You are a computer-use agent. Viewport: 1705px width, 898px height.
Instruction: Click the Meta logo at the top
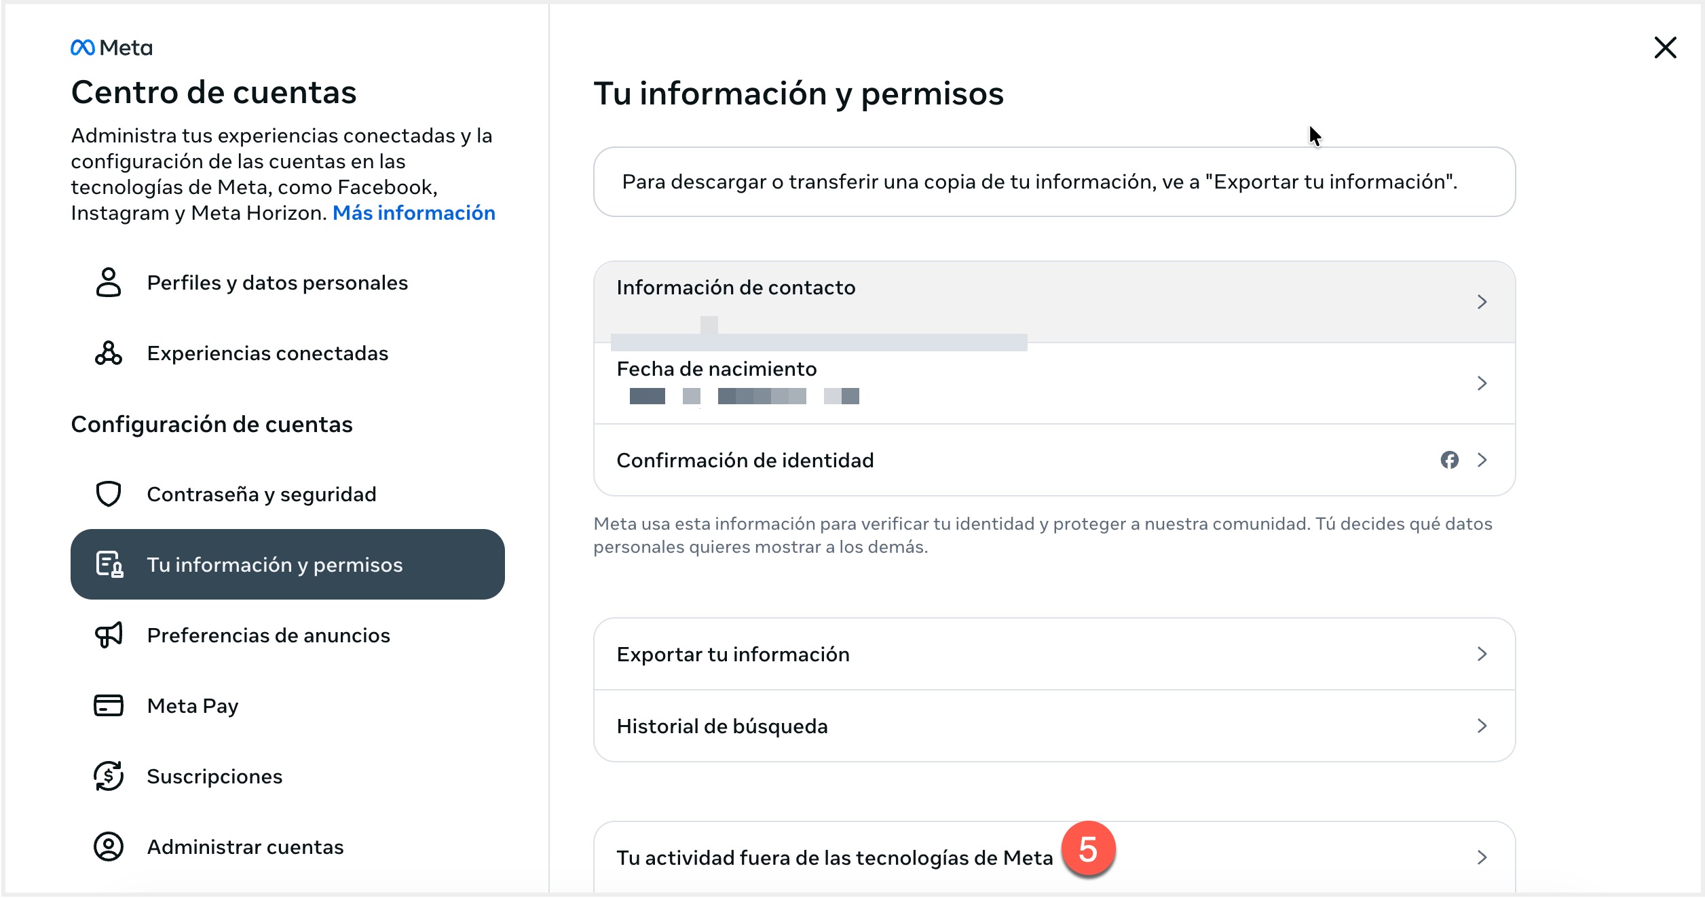(x=111, y=47)
